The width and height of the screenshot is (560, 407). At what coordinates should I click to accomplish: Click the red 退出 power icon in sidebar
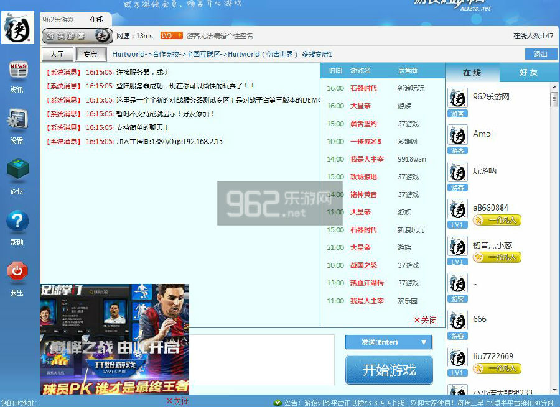17,272
